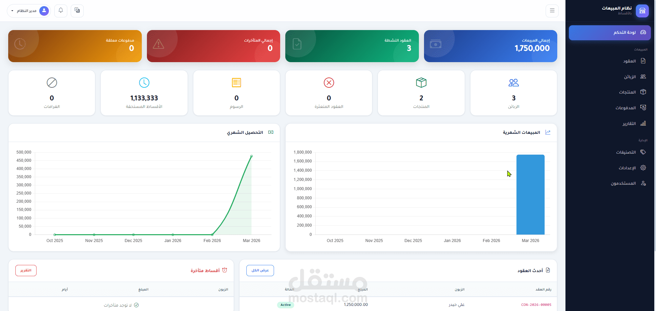Switch to لوحة التحكم dashboard item
This screenshot has width=656, height=311.
pyautogui.click(x=610, y=32)
